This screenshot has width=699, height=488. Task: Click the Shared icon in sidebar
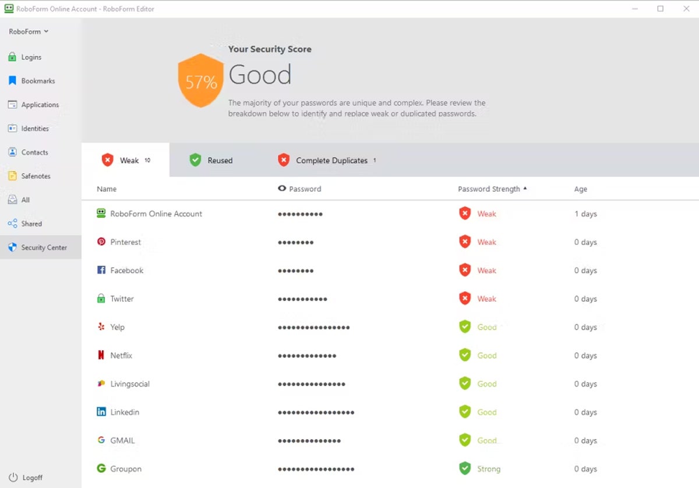click(12, 224)
